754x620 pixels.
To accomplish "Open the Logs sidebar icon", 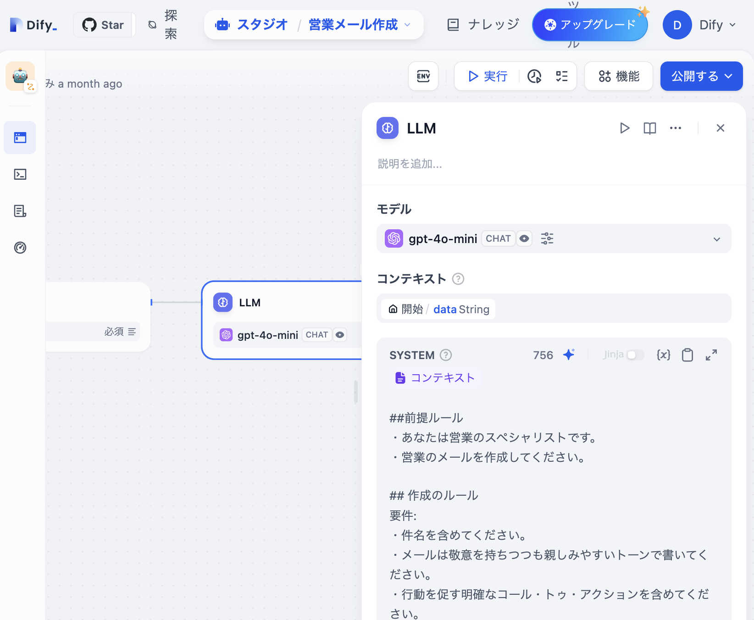I will [x=19, y=211].
